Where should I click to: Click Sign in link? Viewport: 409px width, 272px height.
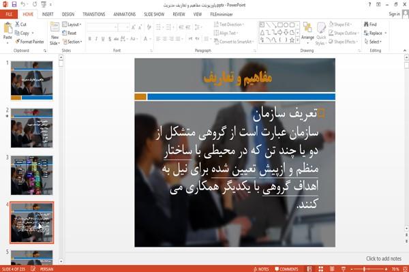point(395,14)
